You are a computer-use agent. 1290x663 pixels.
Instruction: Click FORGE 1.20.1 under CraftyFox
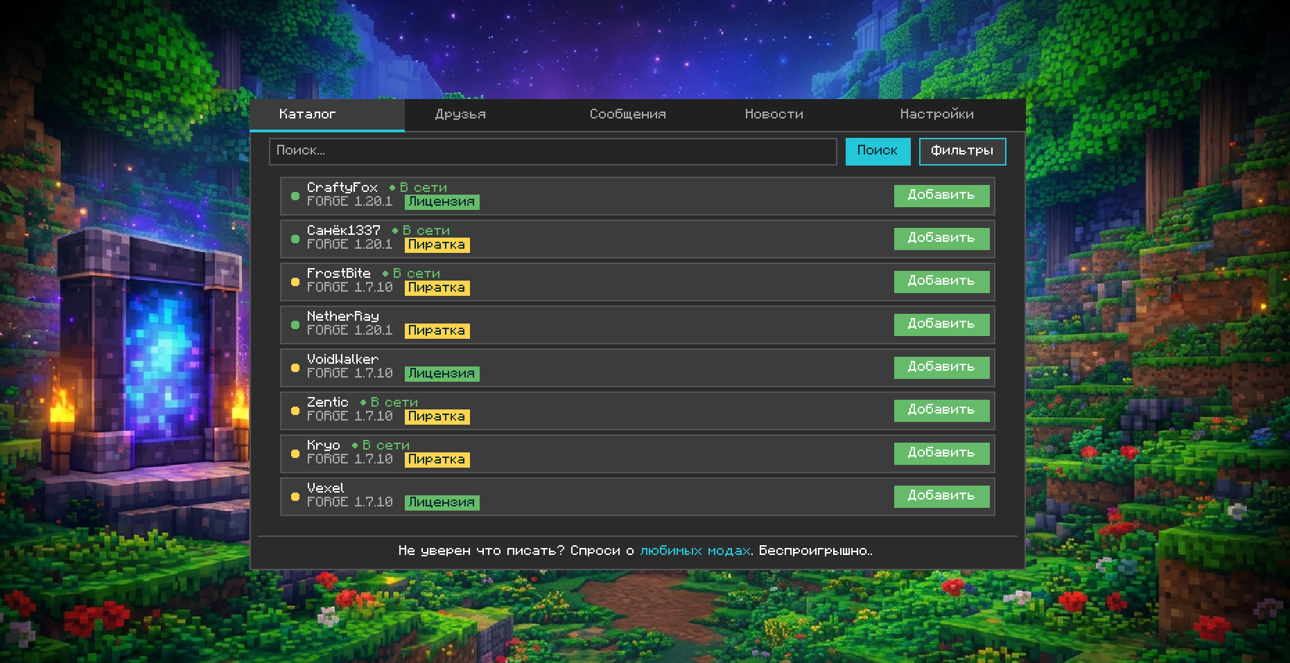350,202
